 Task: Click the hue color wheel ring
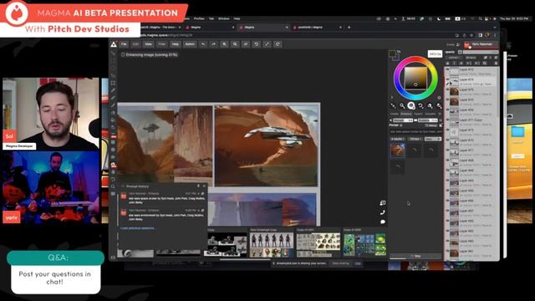[x=396, y=79]
